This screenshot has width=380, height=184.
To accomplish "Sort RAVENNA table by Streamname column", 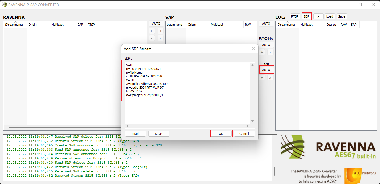I will point(15,25).
